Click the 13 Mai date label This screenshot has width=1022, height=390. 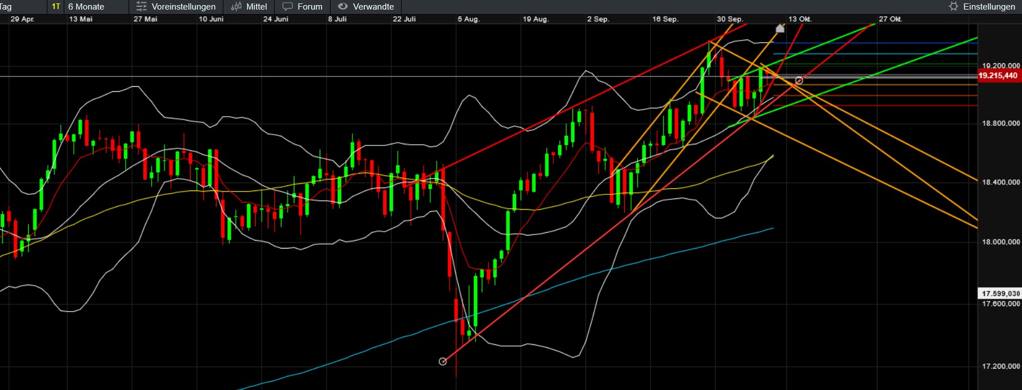[x=81, y=19]
